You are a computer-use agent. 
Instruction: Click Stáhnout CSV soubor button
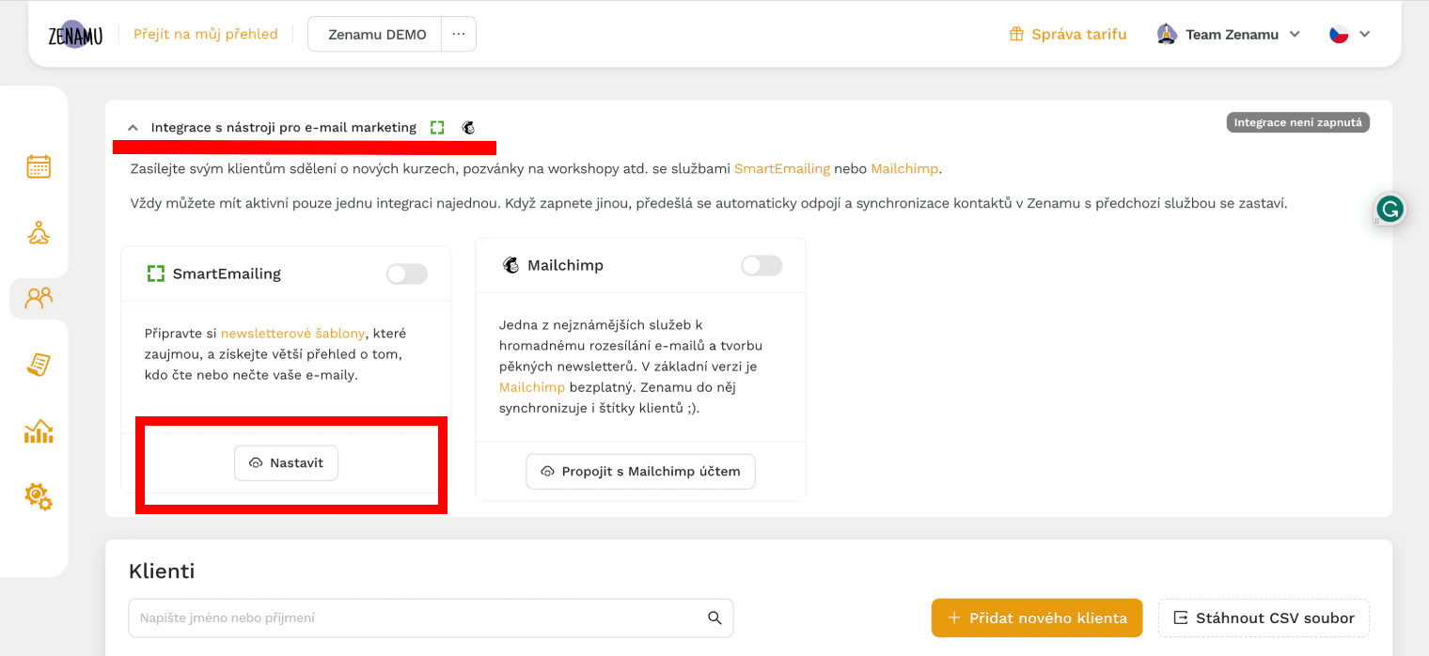tap(1264, 617)
